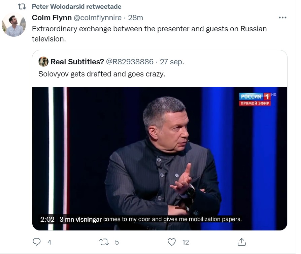This screenshot has width=301, height=254.
Task: Open Peter Wolodarski retweetade link
Action: point(76,7)
